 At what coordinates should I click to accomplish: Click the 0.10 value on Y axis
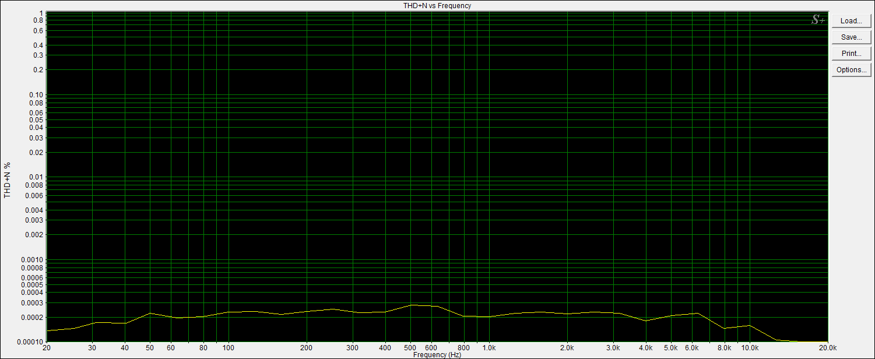37,94
